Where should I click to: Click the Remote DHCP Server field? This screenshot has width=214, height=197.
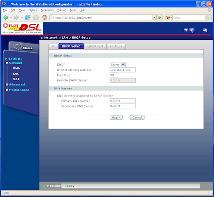[x=123, y=80]
